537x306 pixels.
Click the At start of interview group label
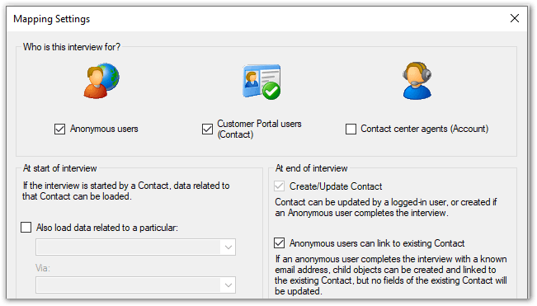(x=59, y=168)
